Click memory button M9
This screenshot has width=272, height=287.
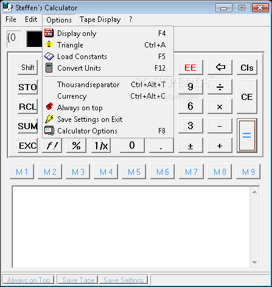click(248, 172)
